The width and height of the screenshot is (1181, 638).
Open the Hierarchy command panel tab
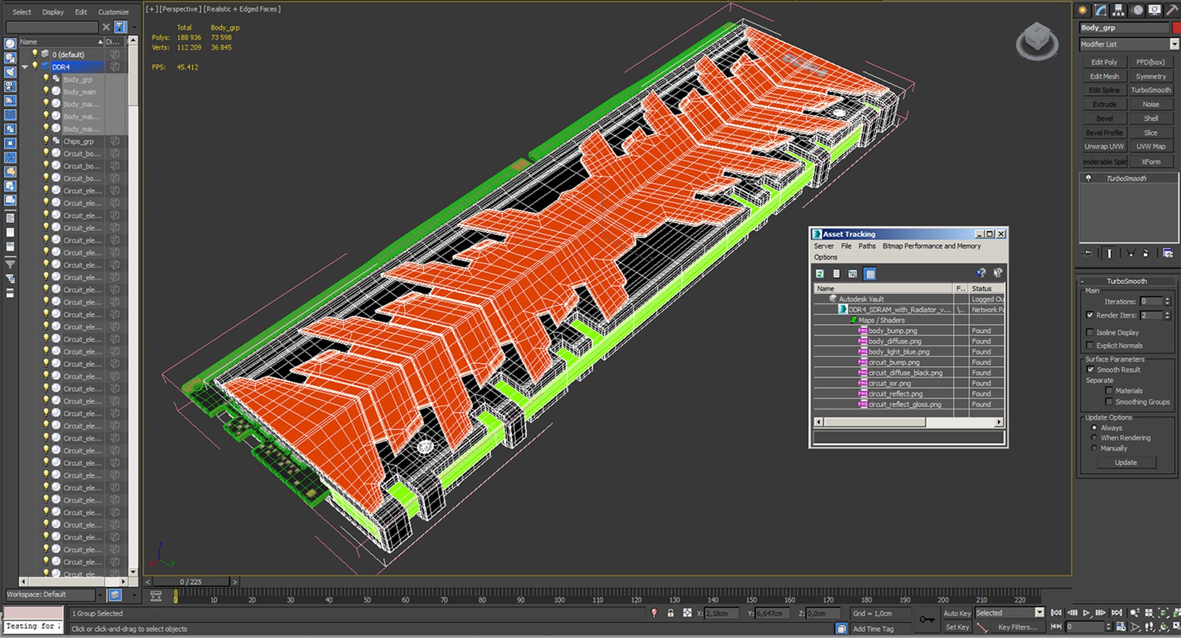[1118, 10]
